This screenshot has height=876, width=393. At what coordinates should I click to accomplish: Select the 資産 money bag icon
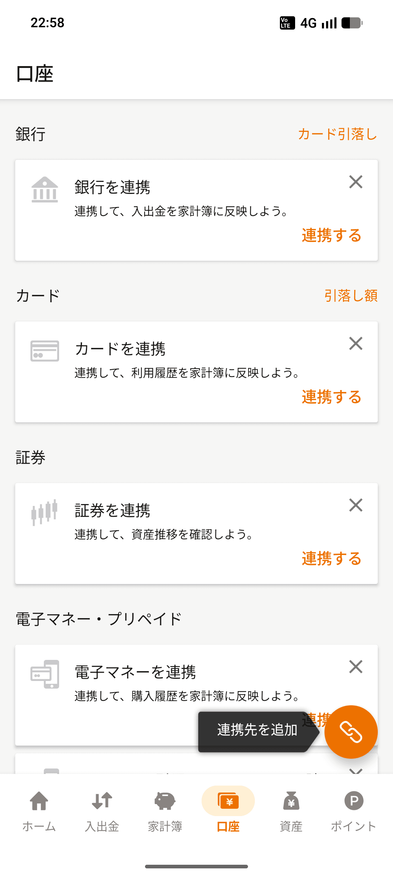click(x=291, y=801)
